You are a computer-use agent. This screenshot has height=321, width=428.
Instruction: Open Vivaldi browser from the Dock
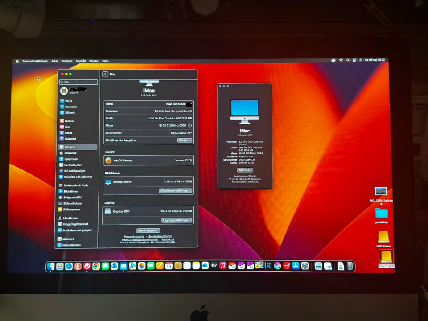pos(87,266)
